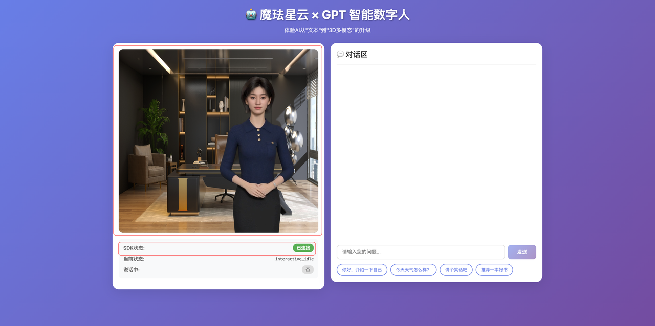Click the red-bordered SDK status box
This screenshot has height=326, width=655.
point(217,248)
